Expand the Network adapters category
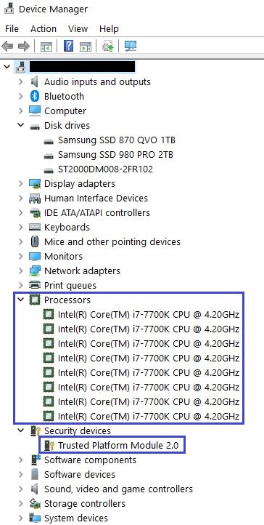 coord(21,271)
